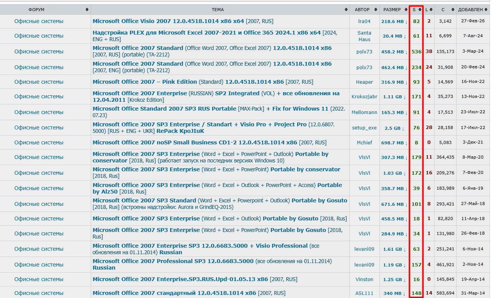This screenshot has width=493, height=298.
Task: Open the Надстройка PLEX для Microsoft Excel topic
Action: [215, 36]
